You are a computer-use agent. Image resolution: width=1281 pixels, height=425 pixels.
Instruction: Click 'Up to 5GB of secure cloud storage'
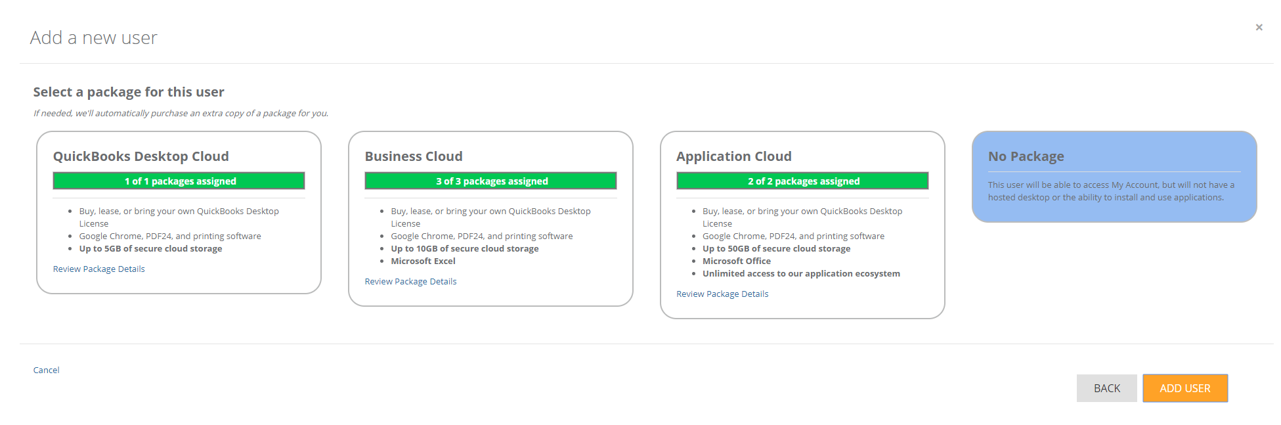[150, 249]
